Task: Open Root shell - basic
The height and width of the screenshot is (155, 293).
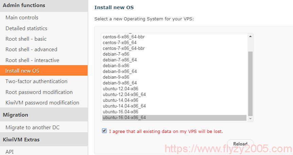Action: (26, 39)
